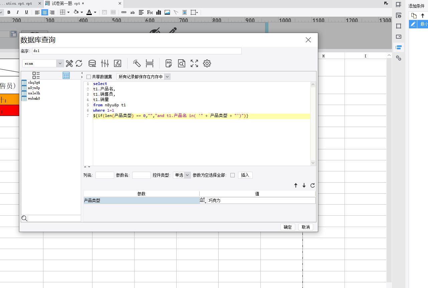Switch table panel to list view icon
The image size is (428, 288).
coord(36,75)
